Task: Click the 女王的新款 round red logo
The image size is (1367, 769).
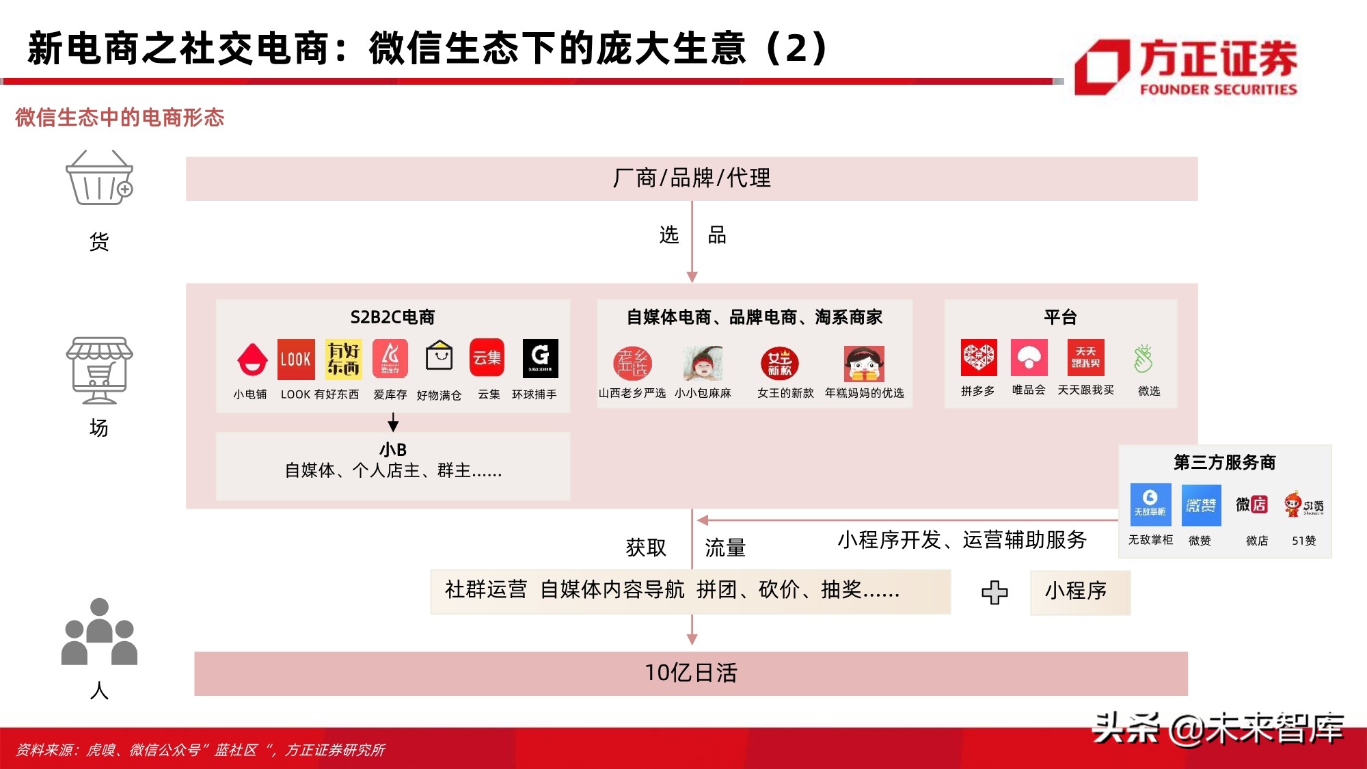Action: 780,363
